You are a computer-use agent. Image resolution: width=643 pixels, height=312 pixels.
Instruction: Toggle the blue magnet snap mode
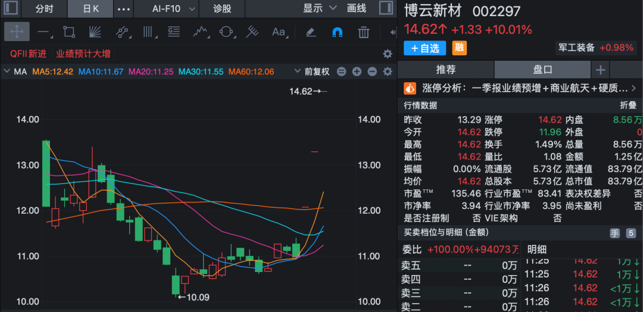click(337, 32)
